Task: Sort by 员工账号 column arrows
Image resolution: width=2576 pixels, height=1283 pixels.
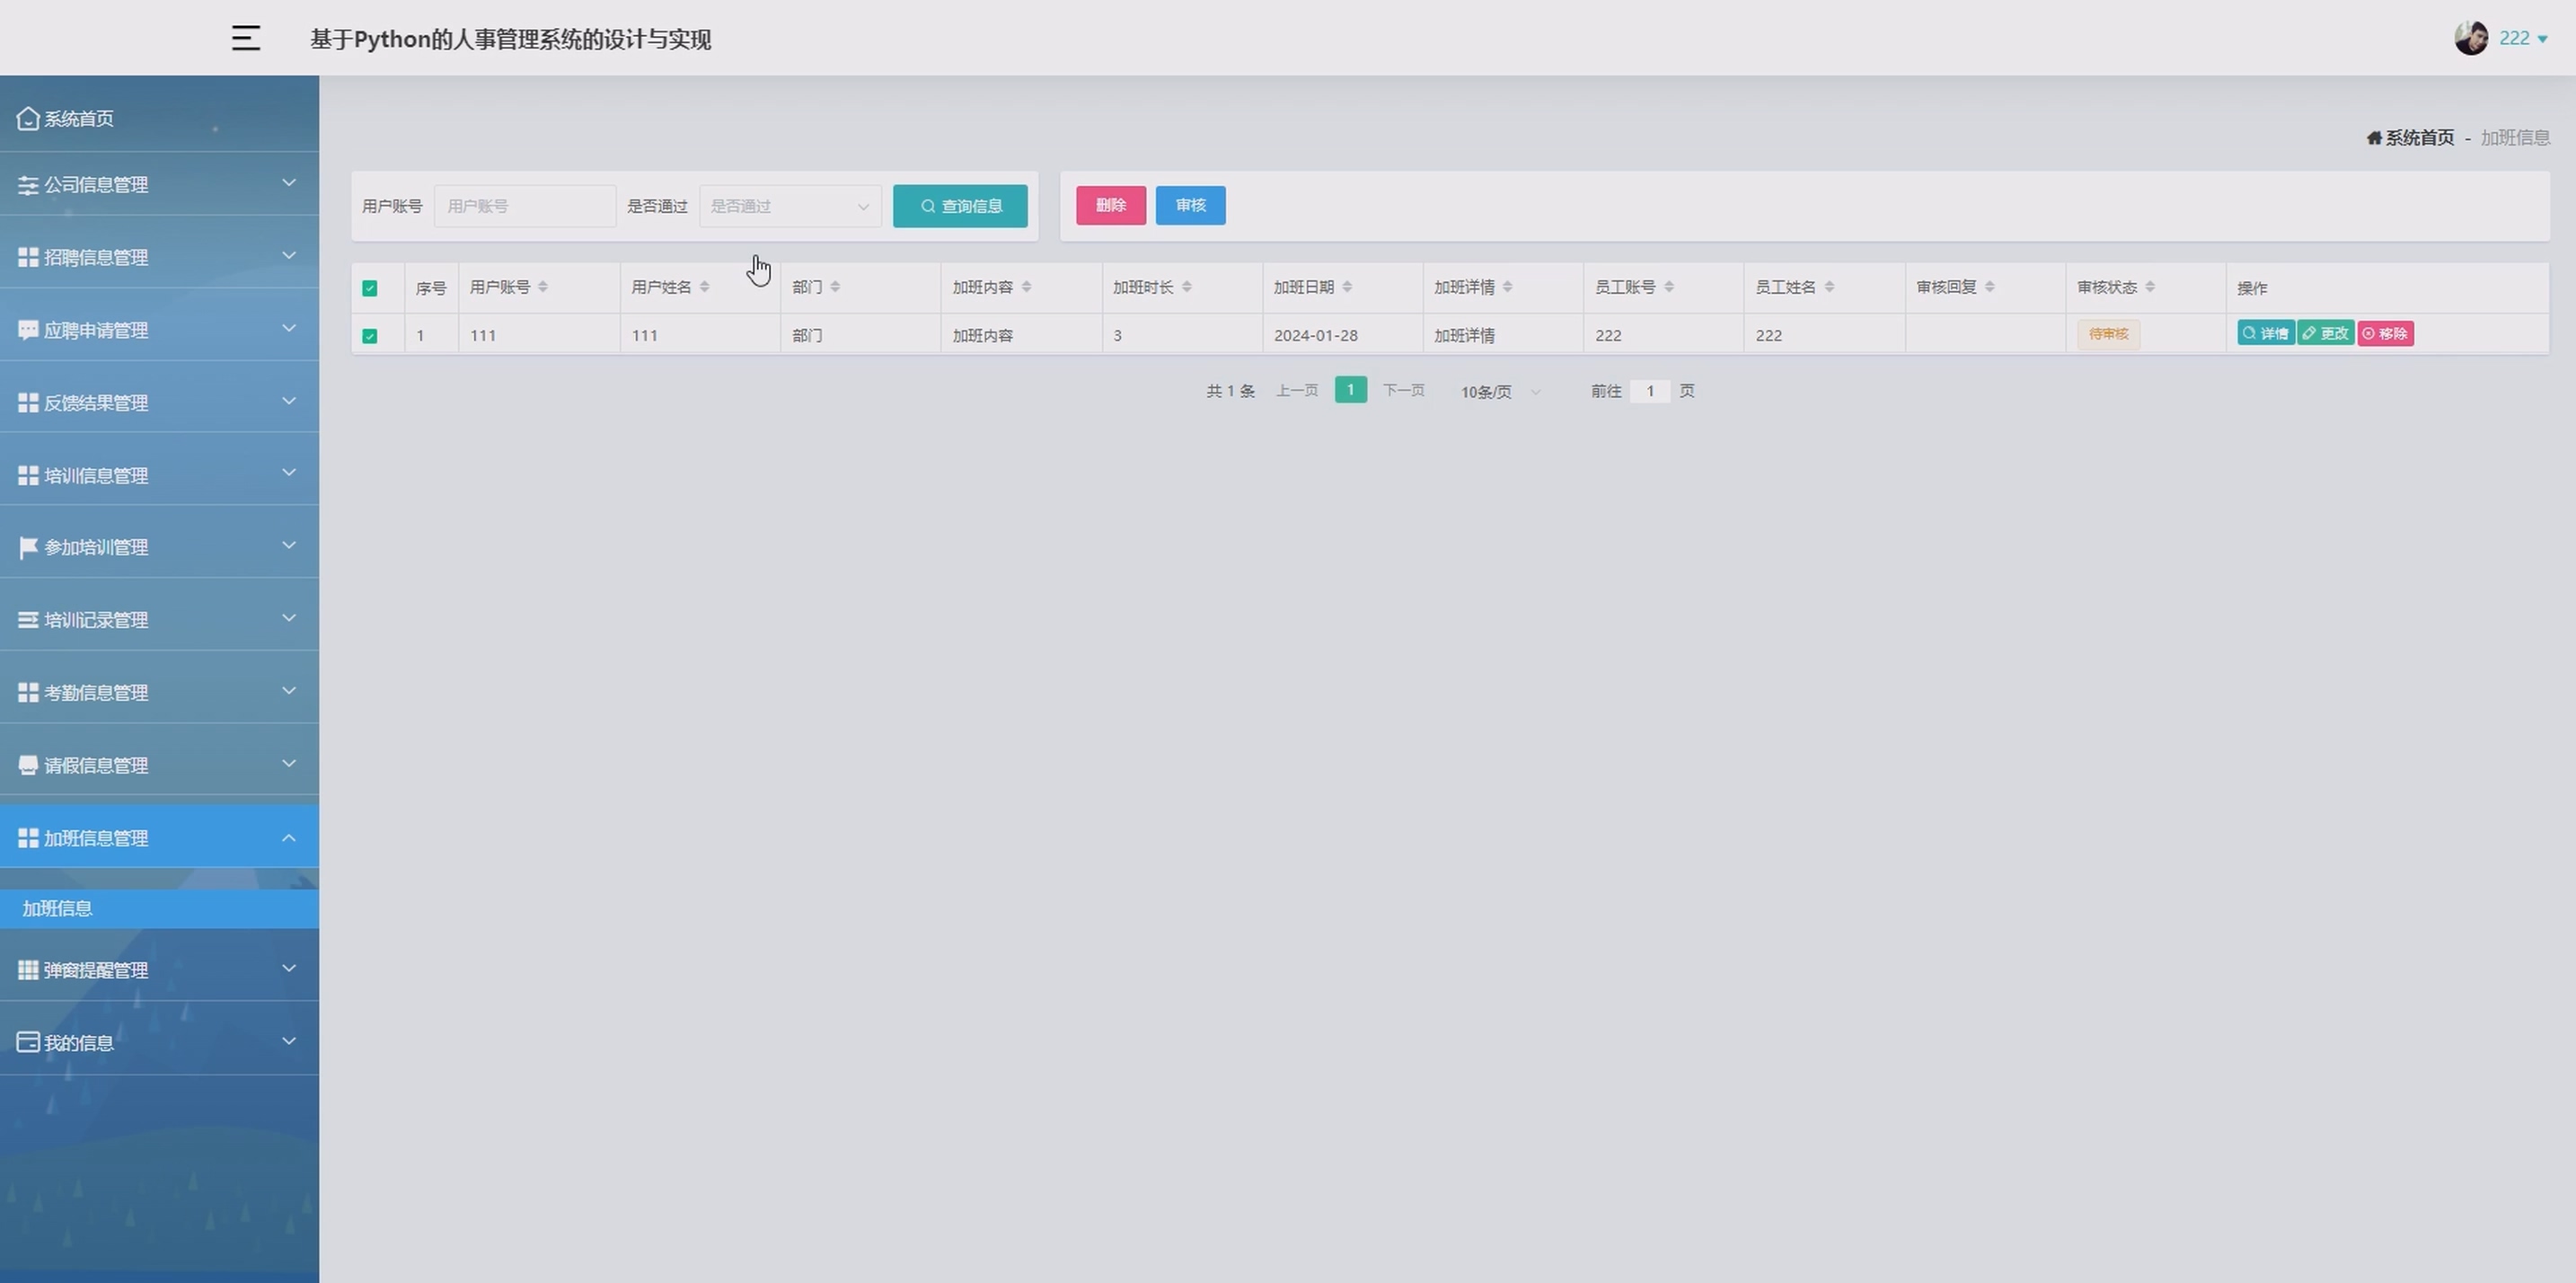Action: [1669, 287]
